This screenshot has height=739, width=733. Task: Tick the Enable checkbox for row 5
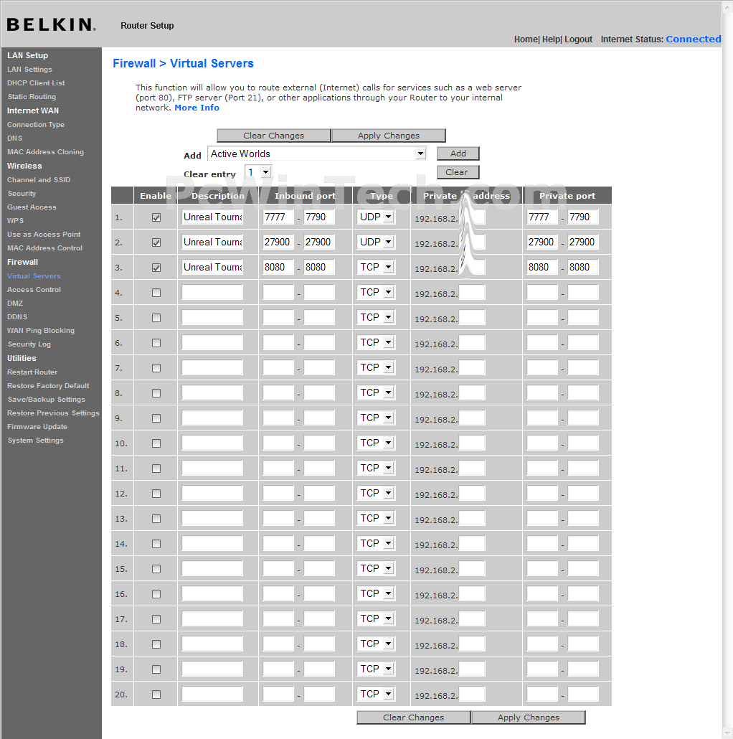156,318
